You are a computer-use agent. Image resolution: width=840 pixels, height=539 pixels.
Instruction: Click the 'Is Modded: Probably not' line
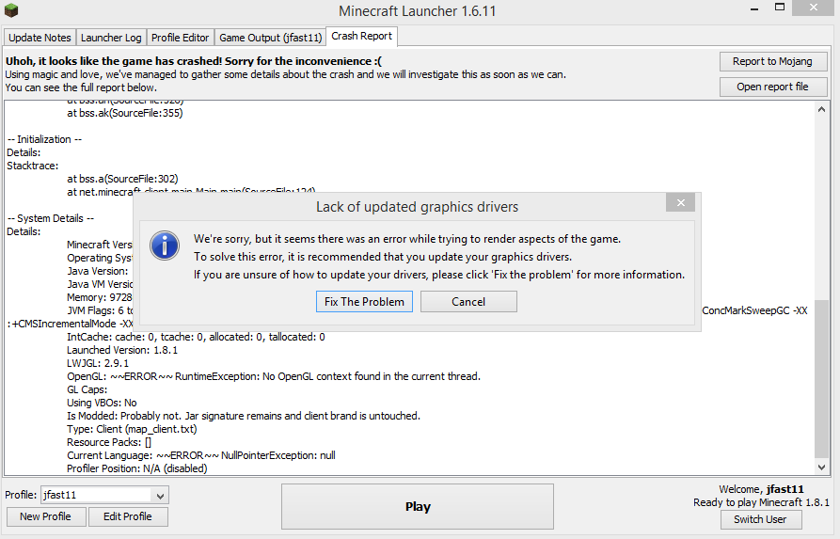[244, 416]
